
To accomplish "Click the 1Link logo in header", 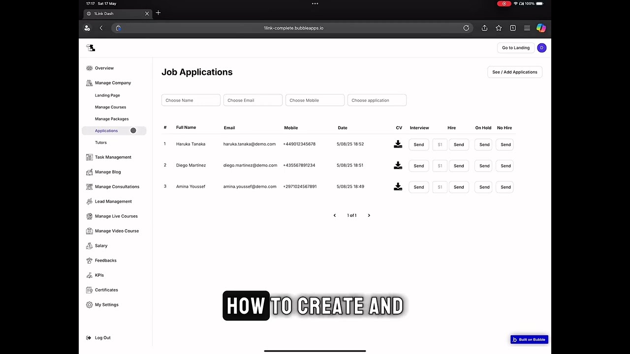I will pyautogui.click(x=91, y=48).
